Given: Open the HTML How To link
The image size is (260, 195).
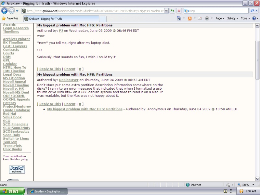Looking at the screenshot, I should [x=15, y=68].
